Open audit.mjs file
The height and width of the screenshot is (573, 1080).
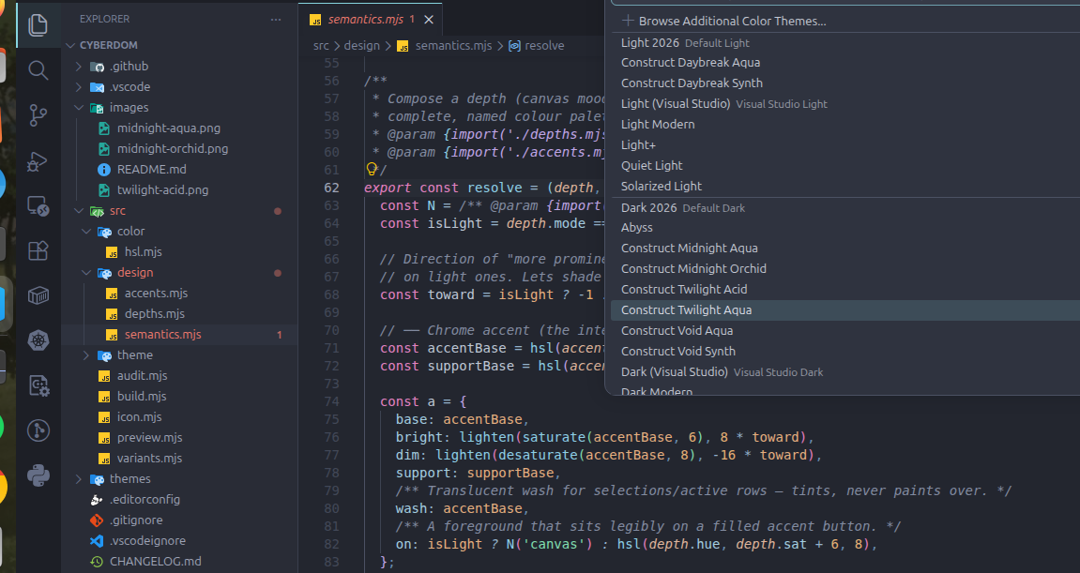point(179,376)
